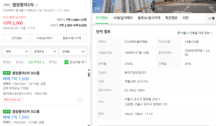Sort listings by 최신순
216x126 pixels.
20,62
